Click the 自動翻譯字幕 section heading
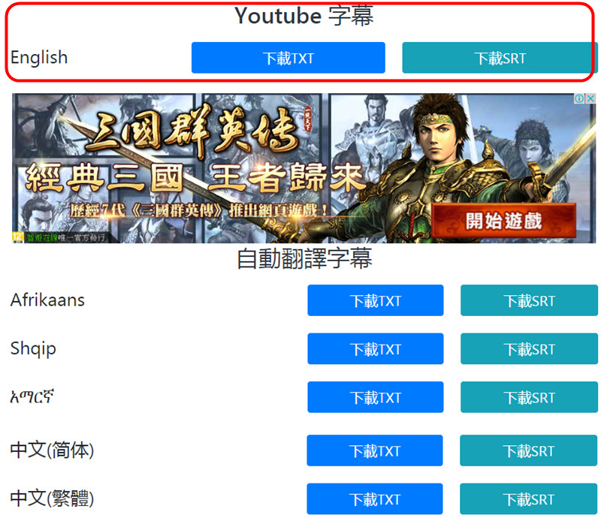 point(304,258)
